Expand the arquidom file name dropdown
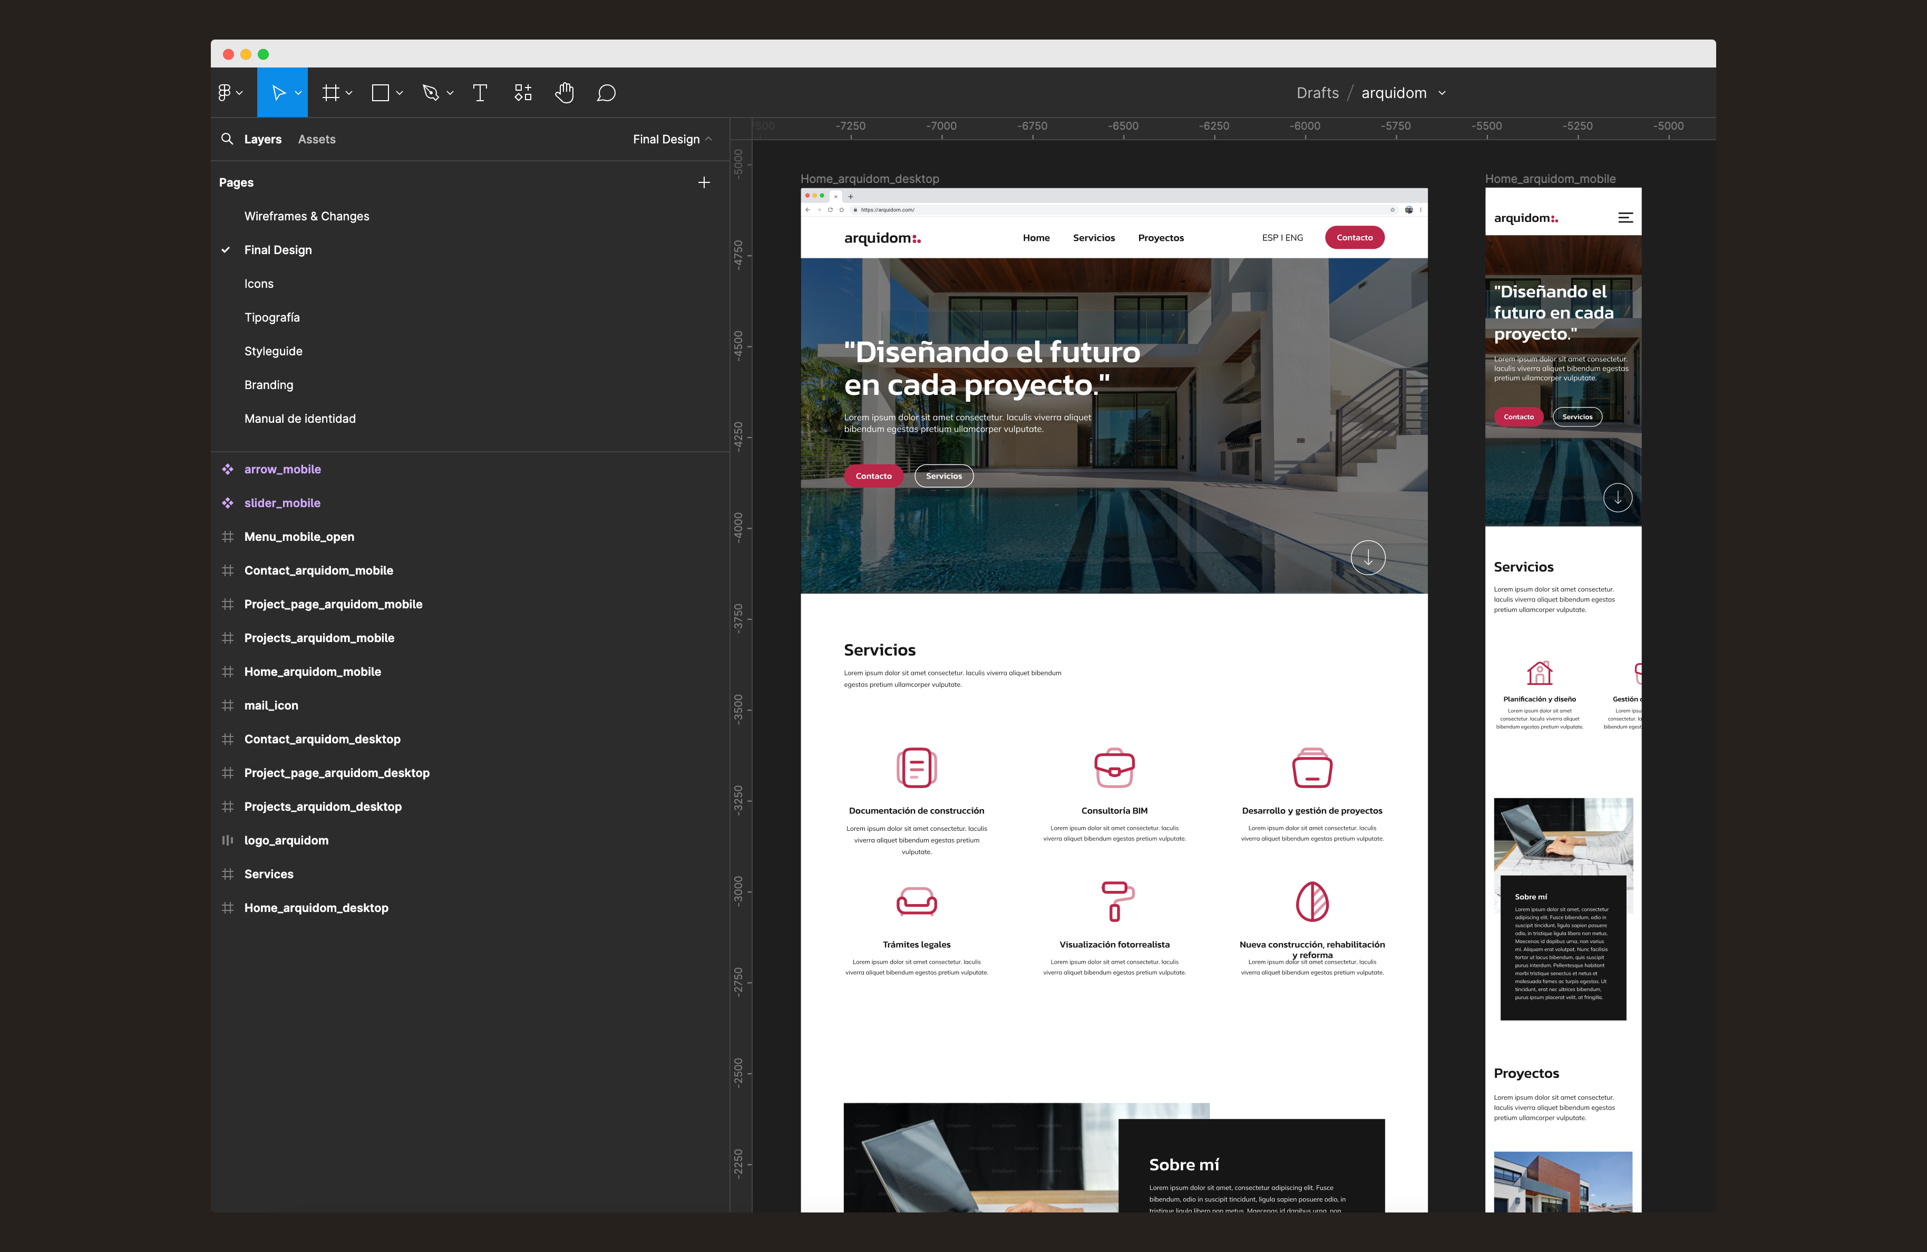 pyautogui.click(x=1442, y=93)
